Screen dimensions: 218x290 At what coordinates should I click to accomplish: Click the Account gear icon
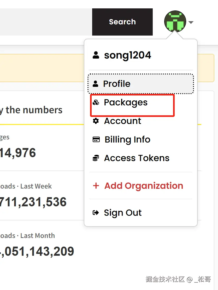[x=96, y=121]
